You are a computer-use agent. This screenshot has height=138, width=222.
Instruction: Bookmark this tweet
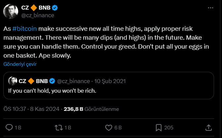158,127
